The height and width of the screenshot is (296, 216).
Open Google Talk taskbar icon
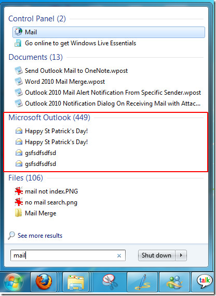204,282
